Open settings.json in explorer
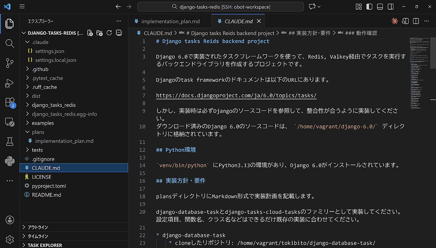This screenshot has width=436, height=248. (74, 51)
